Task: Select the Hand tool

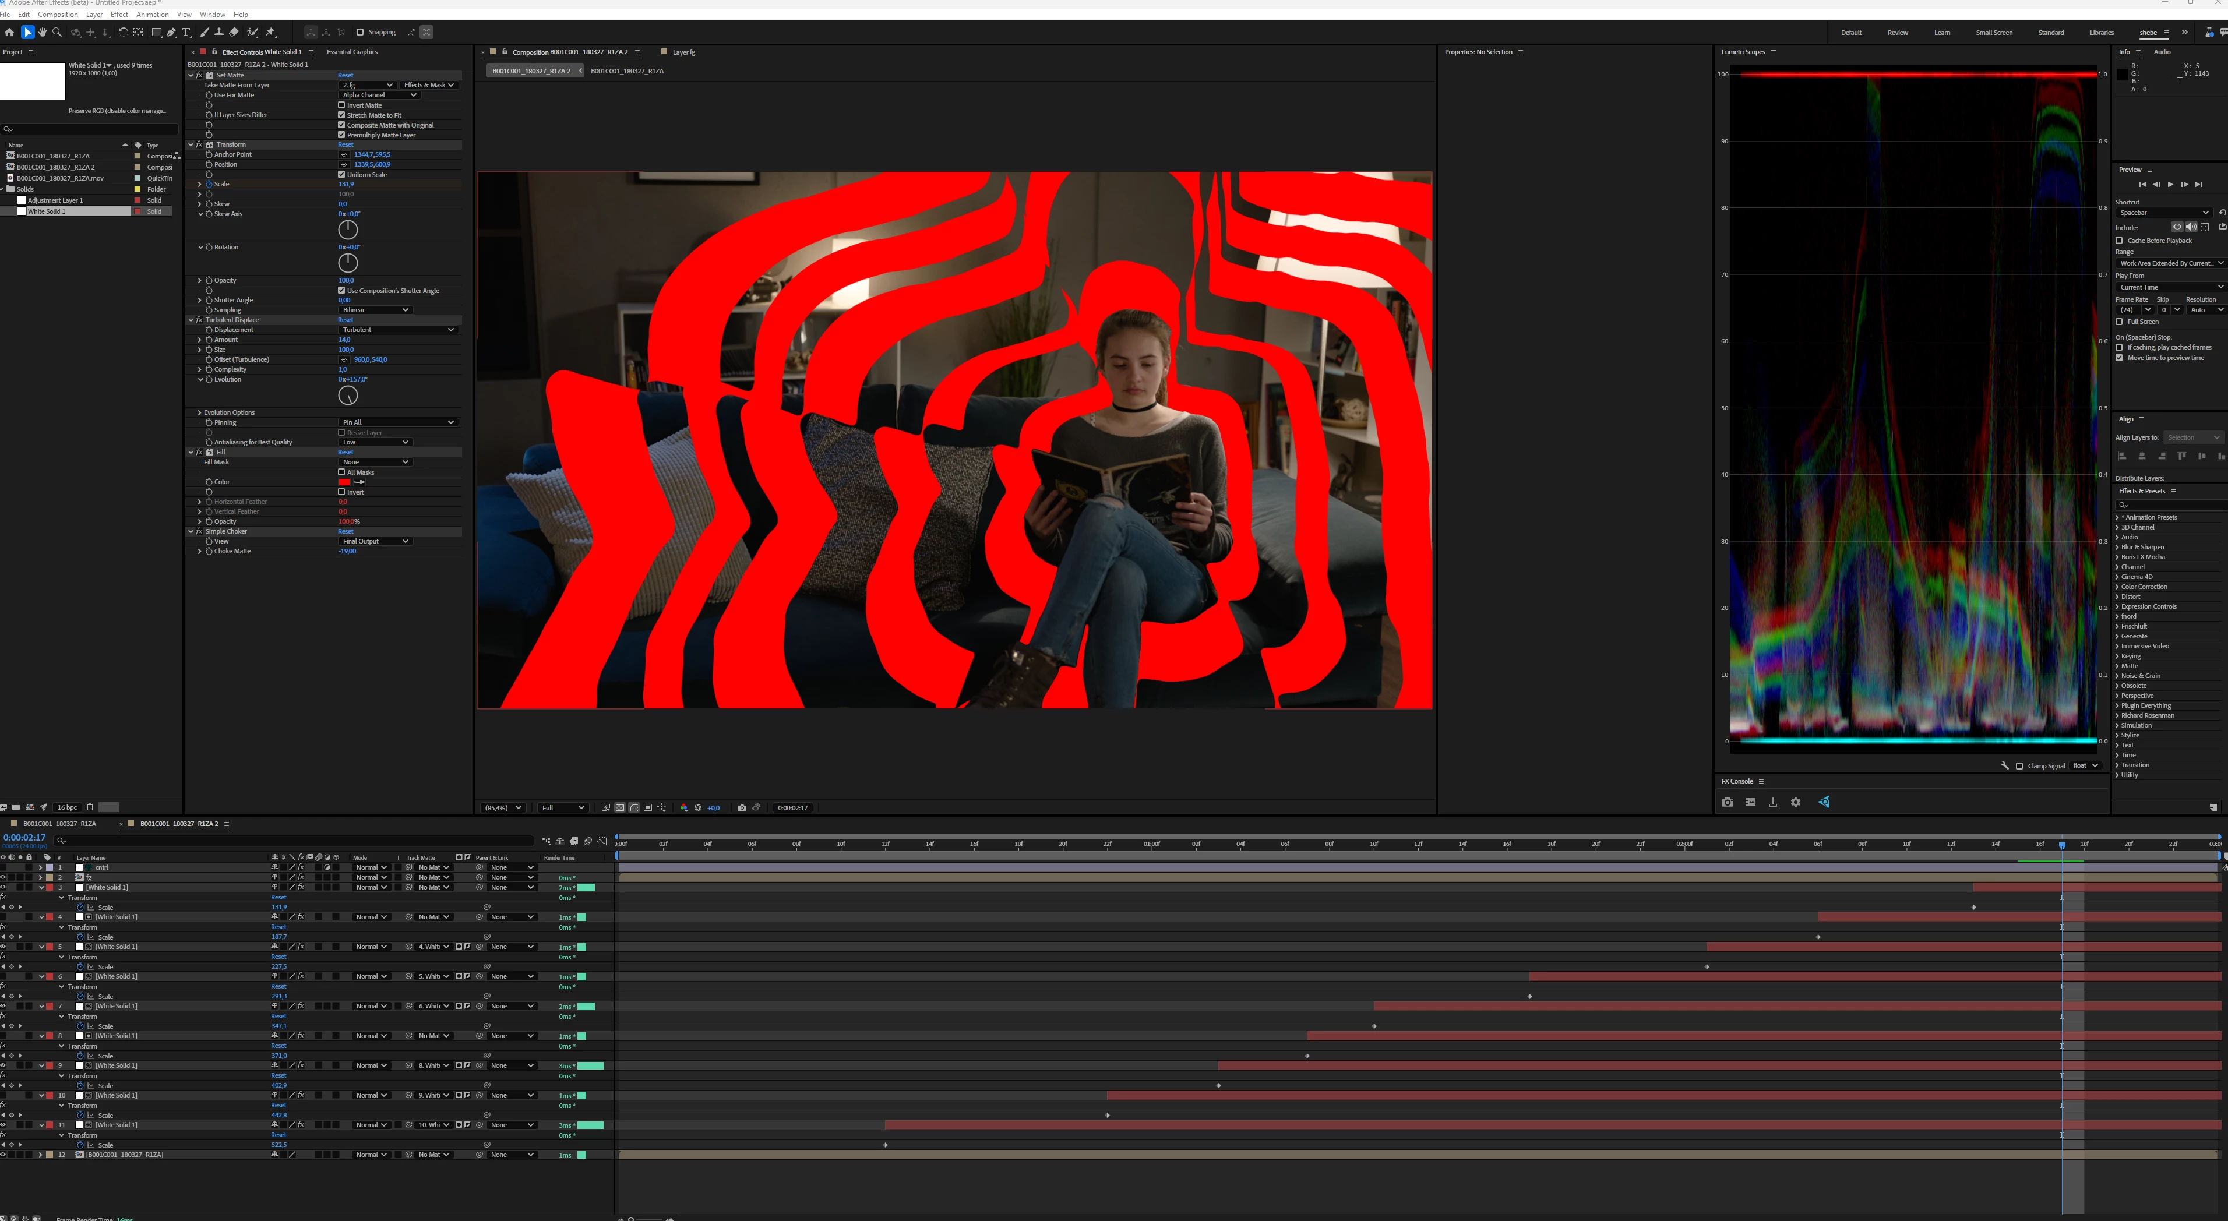Action: coord(41,32)
